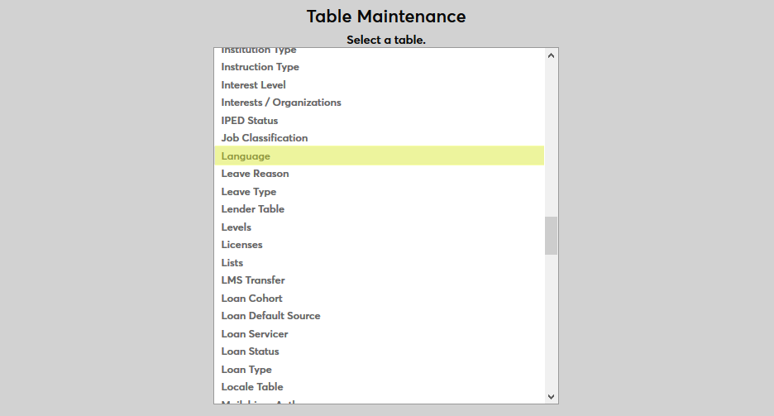Select Loan Servicer from the list
Screen dimensions: 774x416
(255, 334)
